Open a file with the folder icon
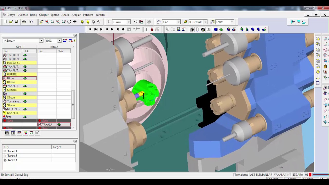The image size is (329, 185). [11, 22]
